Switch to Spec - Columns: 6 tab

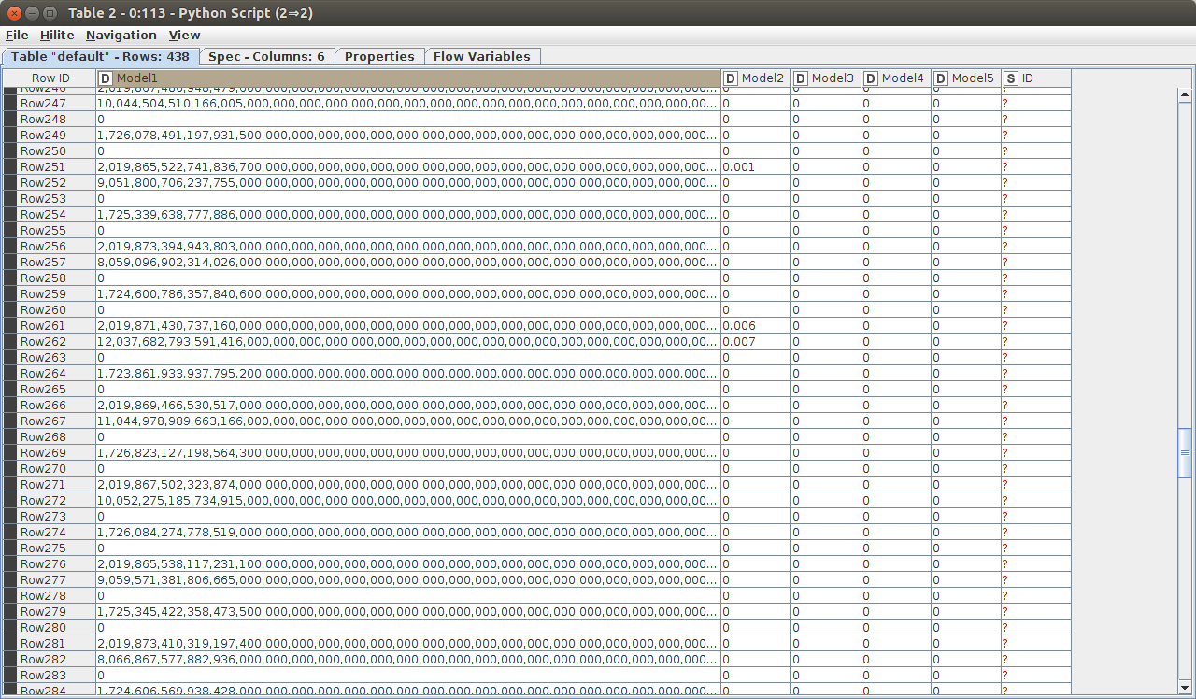[266, 56]
